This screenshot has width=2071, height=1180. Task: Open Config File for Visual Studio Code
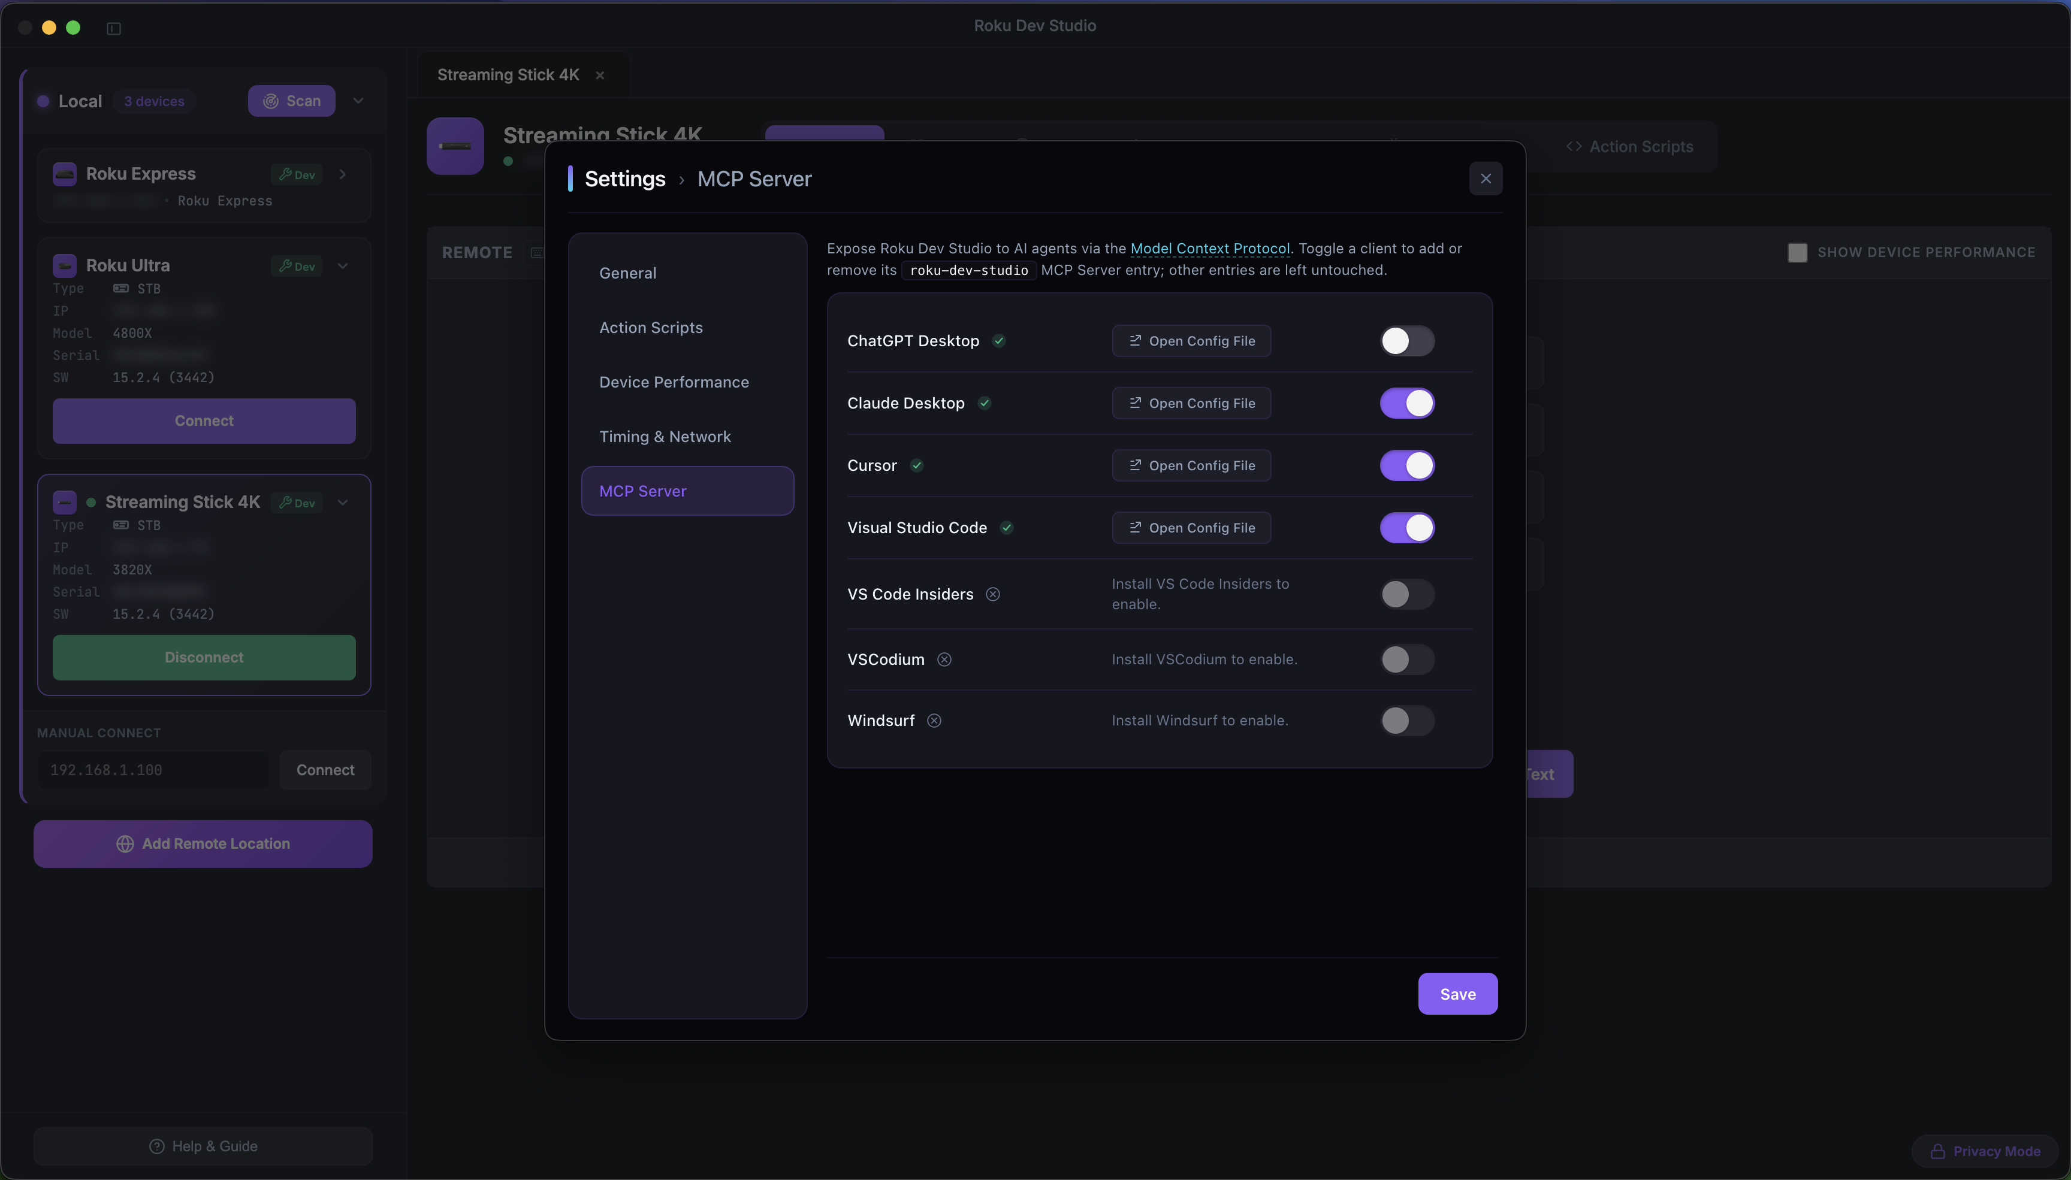point(1191,528)
